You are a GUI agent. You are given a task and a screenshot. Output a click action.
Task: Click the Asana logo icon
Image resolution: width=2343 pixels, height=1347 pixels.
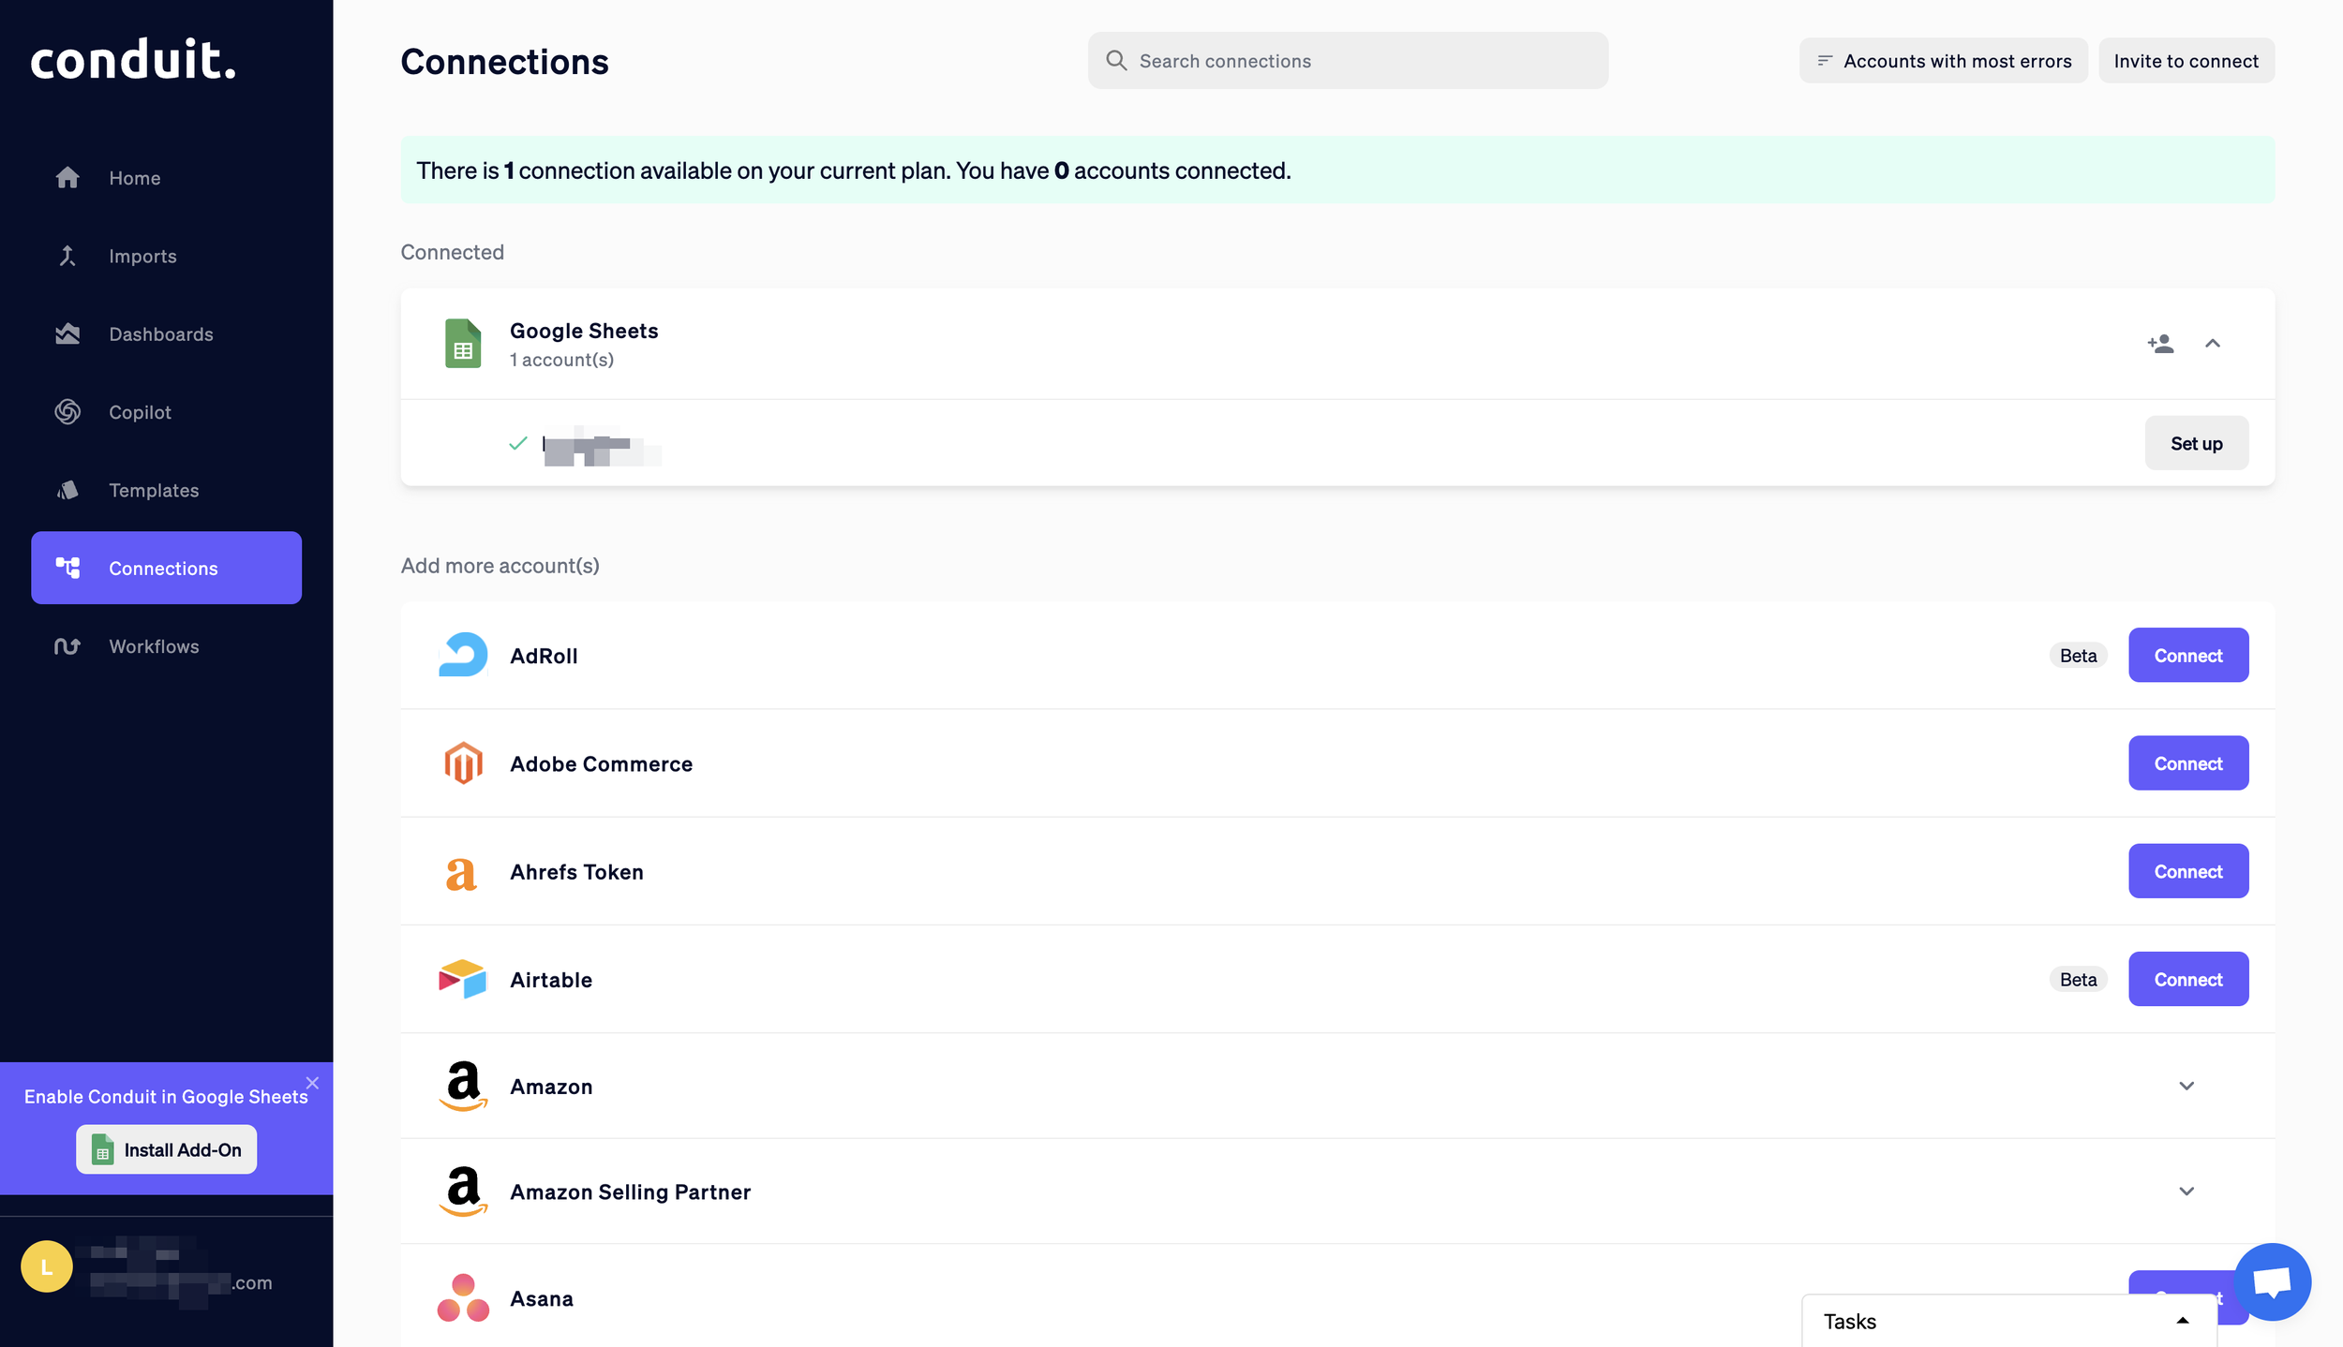click(x=463, y=1298)
